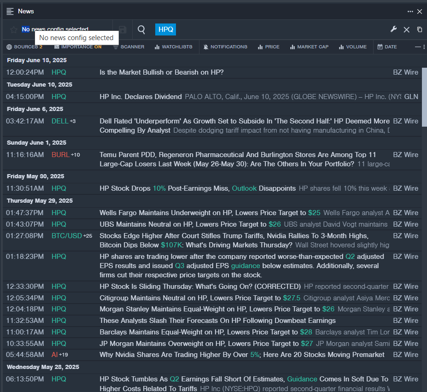Open the Scanner filter
This screenshot has height=392, width=427.
[x=129, y=47]
